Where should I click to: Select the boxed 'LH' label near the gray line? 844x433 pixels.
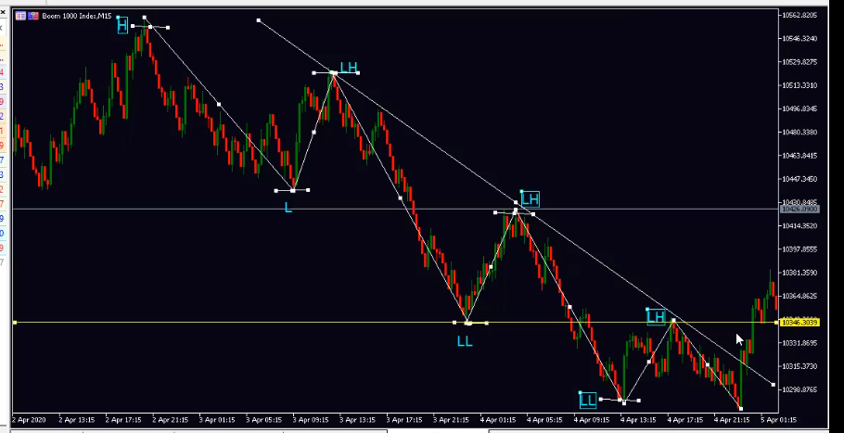click(530, 198)
